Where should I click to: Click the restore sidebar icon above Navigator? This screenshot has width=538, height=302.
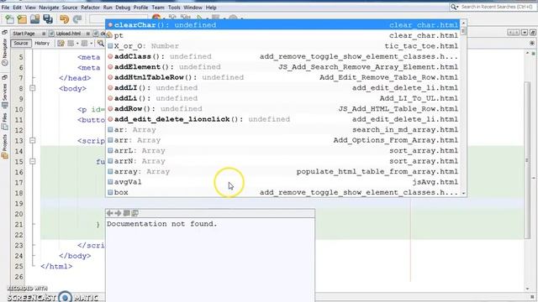coord(4,32)
